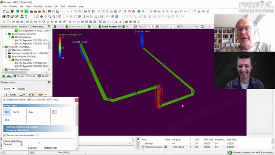Click the highlighted blue-frame toolbar icon
The image size is (275, 155).
pyautogui.click(x=22, y=16)
